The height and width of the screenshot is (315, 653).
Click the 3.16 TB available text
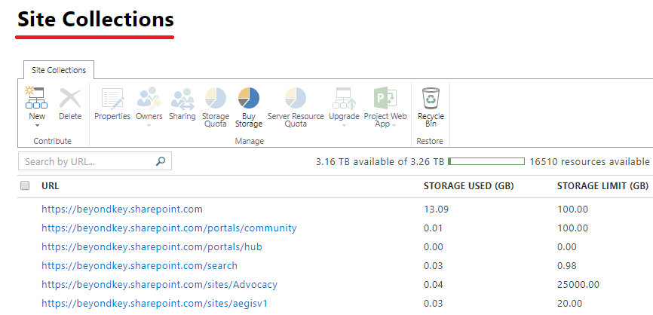click(x=380, y=161)
